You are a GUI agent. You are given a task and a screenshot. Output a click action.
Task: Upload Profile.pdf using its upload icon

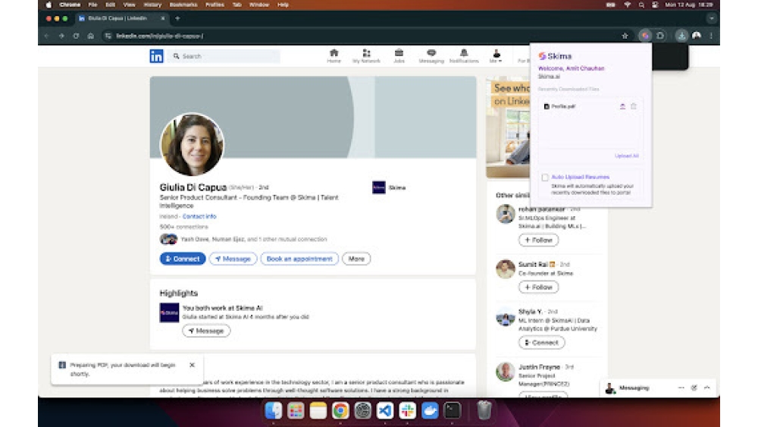622,106
